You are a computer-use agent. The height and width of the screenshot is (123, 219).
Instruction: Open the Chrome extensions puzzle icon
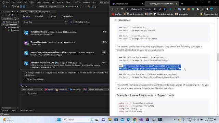197,9
